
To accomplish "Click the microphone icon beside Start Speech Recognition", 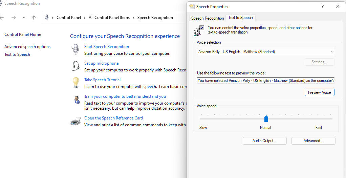I will [75, 49].
